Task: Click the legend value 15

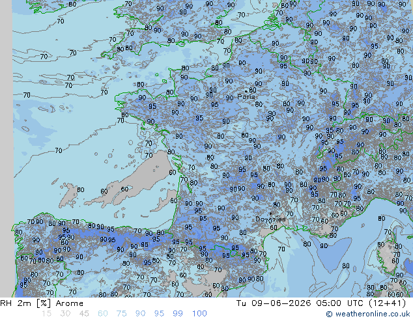Action: pyautogui.click(x=46, y=314)
